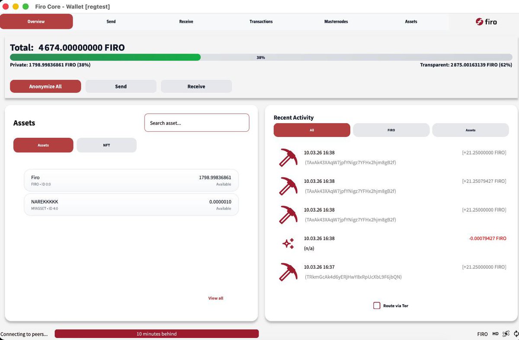Click the sync arrows icon in status bar
Image resolution: width=519 pixels, height=340 pixels.
pyautogui.click(x=516, y=334)
